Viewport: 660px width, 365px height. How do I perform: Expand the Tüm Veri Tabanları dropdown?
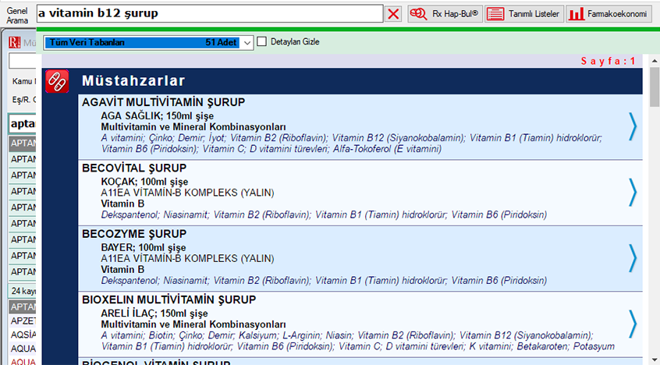(247, 43)
